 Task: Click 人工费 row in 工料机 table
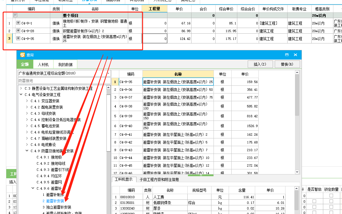point(198,197)
